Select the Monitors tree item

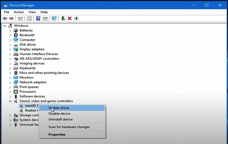(26, 77)
